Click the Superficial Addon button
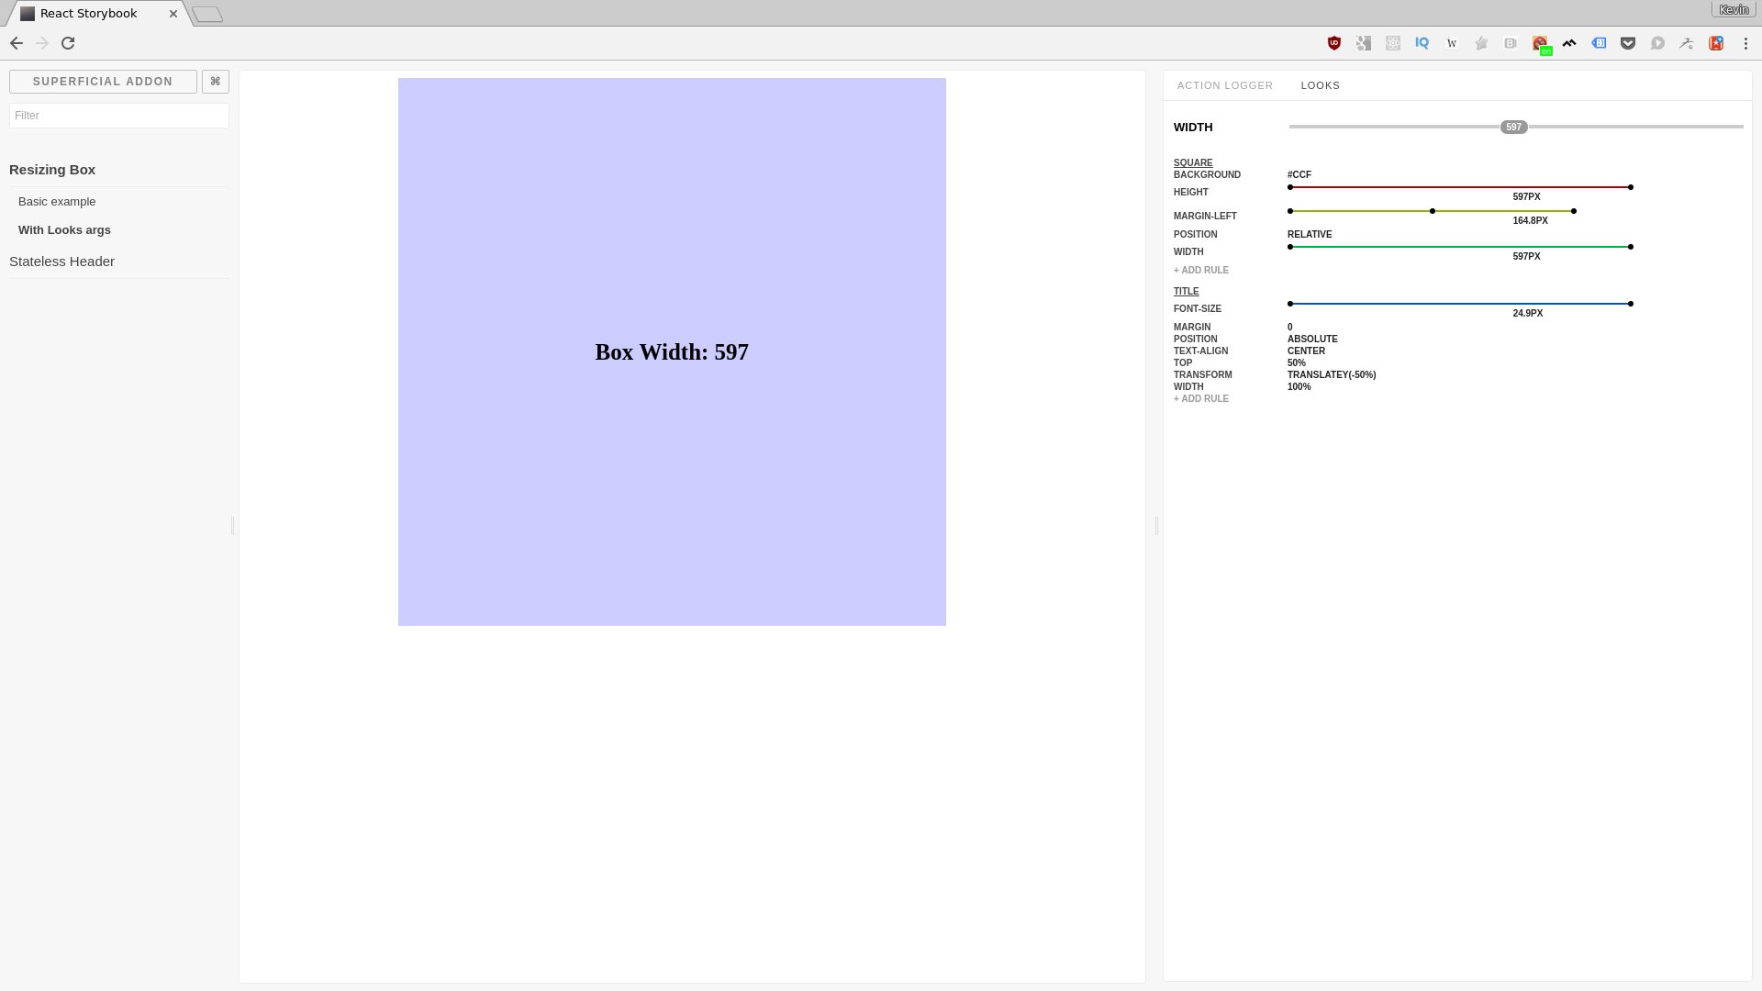Viewport: 1762px width, 991px height. pyautogui.click(x=103, y=82)
